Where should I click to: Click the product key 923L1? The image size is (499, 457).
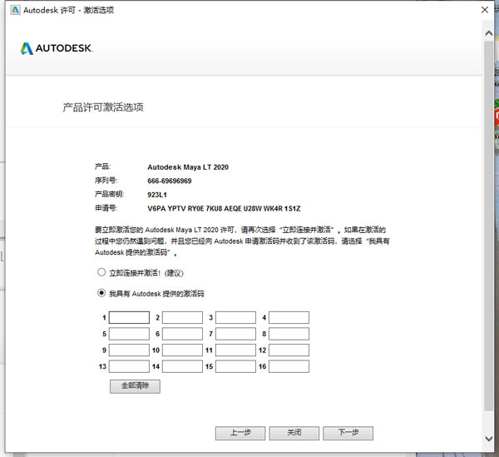pos(157,195)
